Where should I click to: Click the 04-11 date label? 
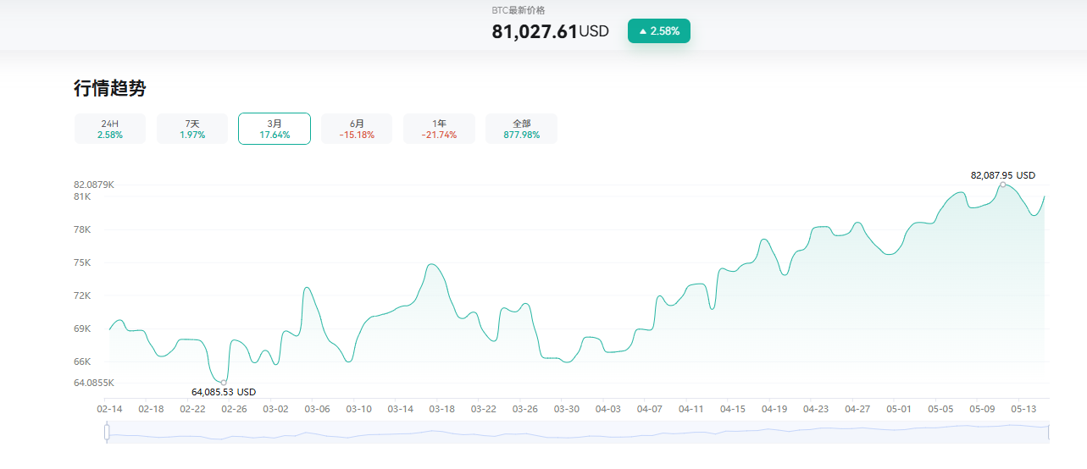(x=691, y=409)
